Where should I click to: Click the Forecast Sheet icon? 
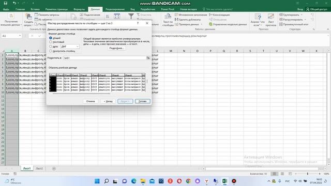[x=271, y=17]
